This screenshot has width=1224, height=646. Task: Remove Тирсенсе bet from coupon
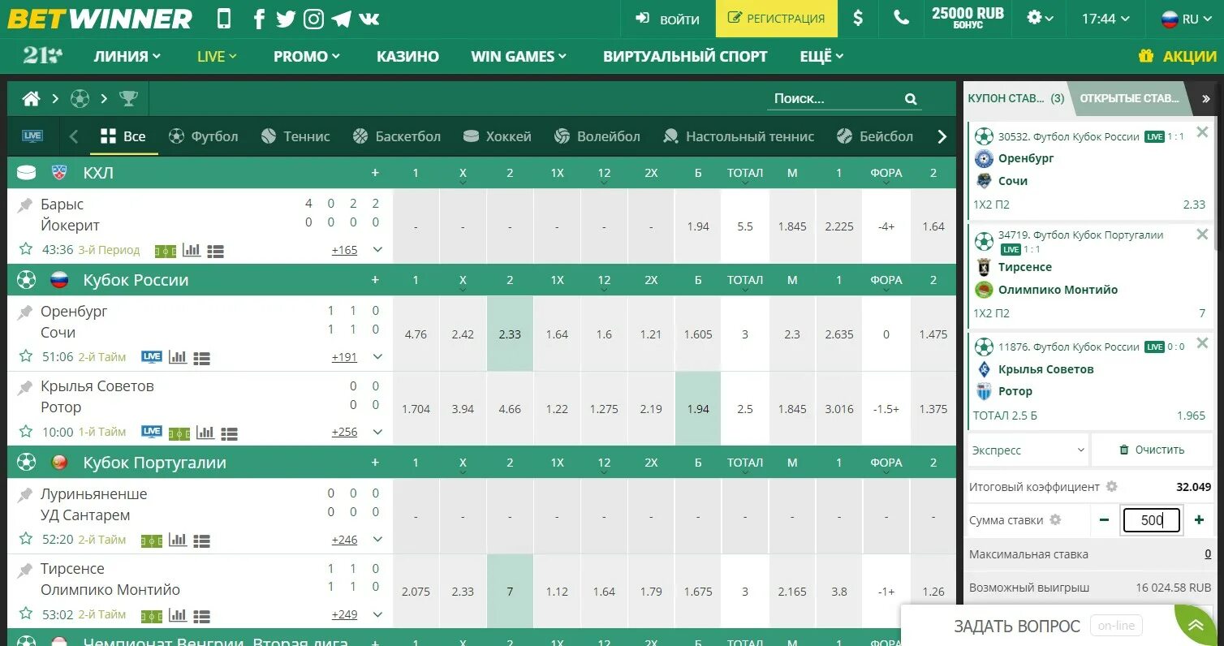pos(1202,235)
